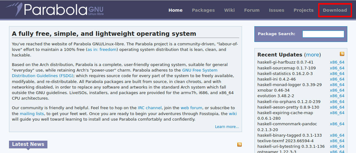Open the x86_64 link for xmobar

click(337, 90)
